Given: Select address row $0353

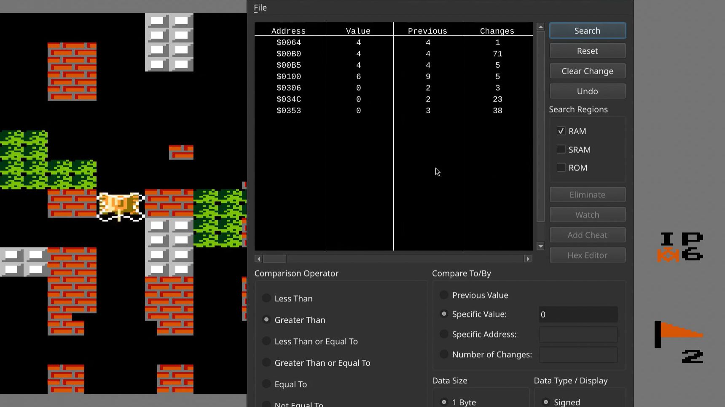Looking at the screenshot, I should point(394,111).
